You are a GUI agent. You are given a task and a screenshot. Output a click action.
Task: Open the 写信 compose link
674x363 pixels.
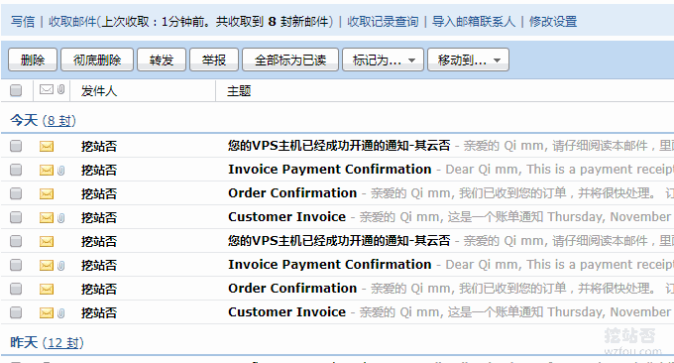click(x=23, y=22)
